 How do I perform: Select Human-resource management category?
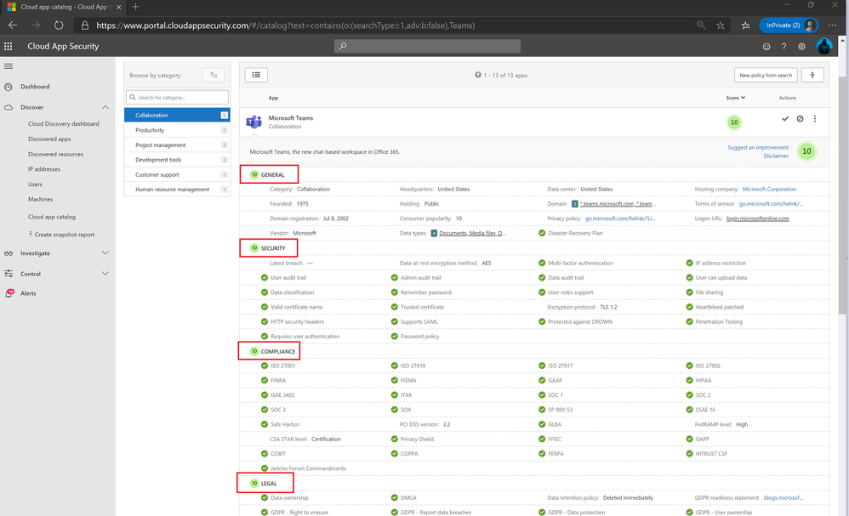pyautogui.click(x=177, y=190)
